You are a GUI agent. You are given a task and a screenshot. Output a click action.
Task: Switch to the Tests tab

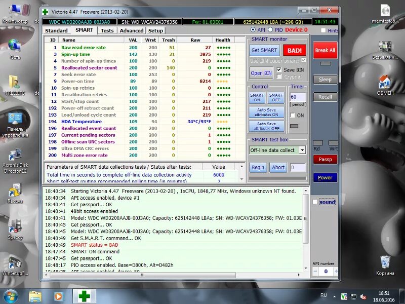coord(107,30)
